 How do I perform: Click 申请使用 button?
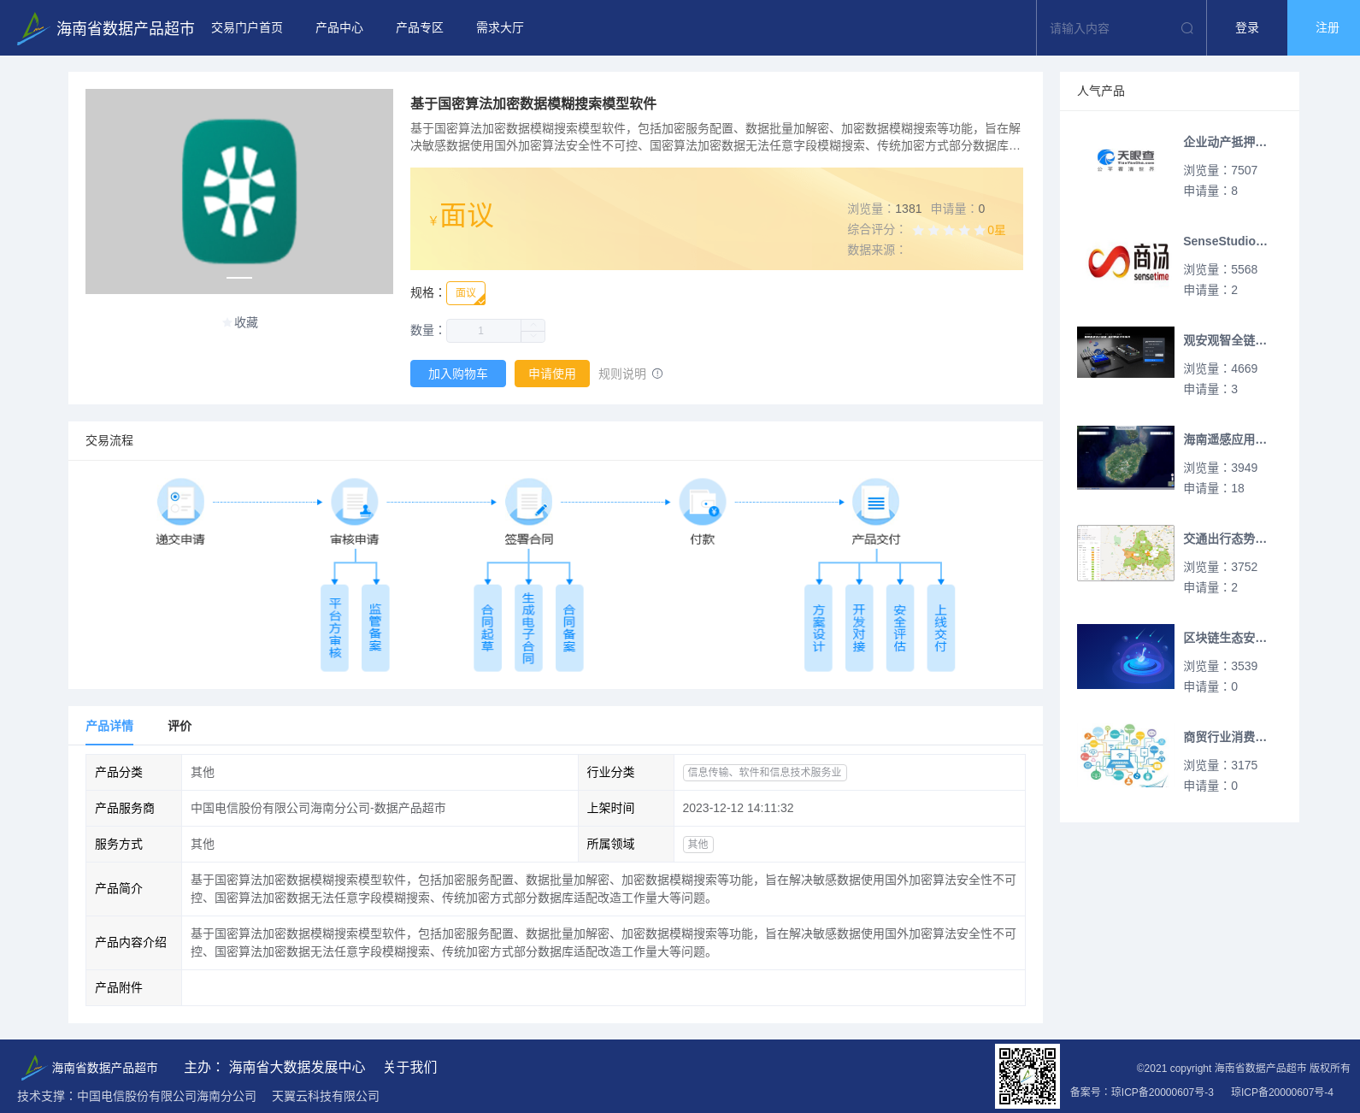tap(552, 374)
